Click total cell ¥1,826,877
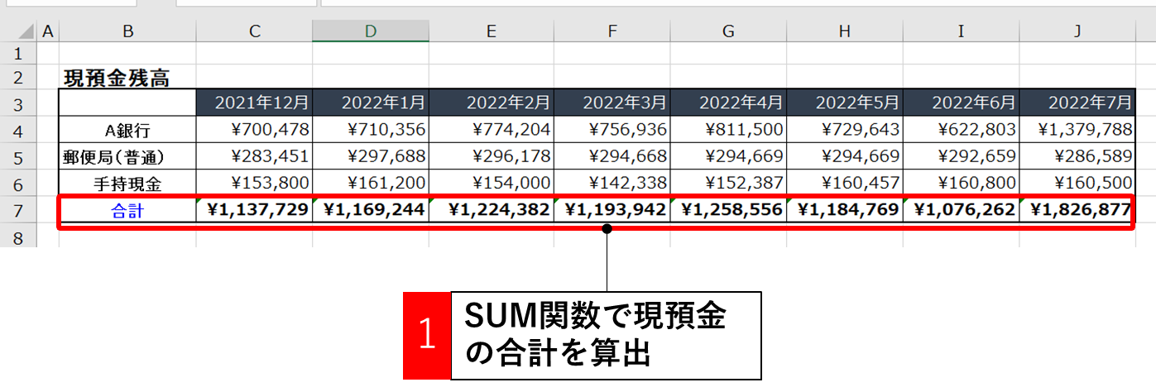The height and width of the screenshot is (392, 1156). tap(1077, 210)
